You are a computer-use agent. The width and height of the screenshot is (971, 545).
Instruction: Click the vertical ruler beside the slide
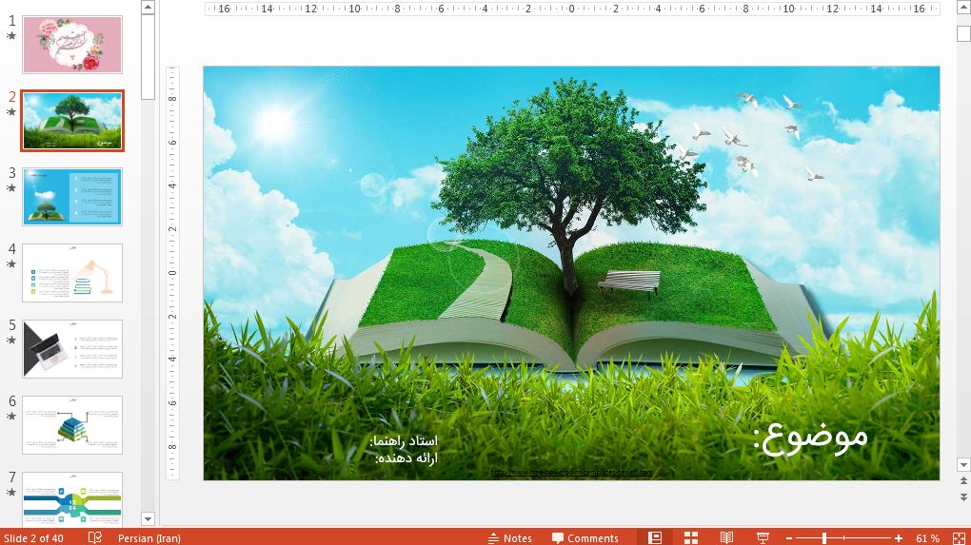tap(172, 273)
